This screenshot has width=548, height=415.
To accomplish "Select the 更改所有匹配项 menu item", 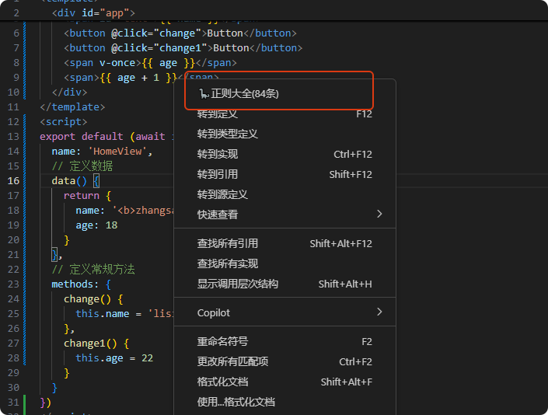I will pos(232,361).
